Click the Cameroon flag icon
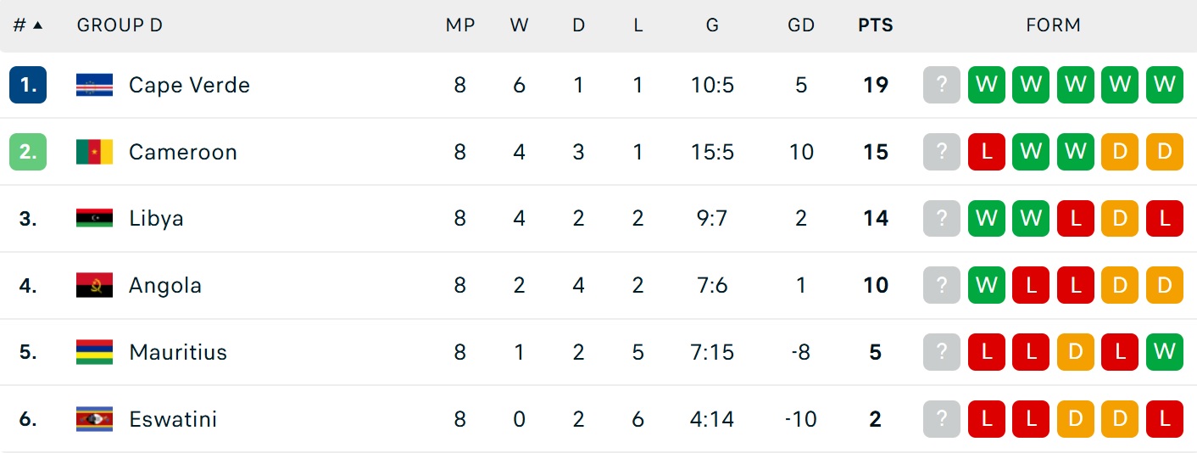 click(x=94, y=152)
